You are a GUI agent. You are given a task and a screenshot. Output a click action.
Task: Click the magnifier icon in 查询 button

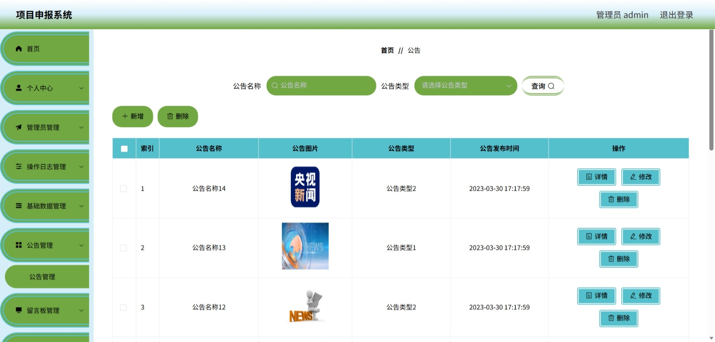(x=551, y=86)
